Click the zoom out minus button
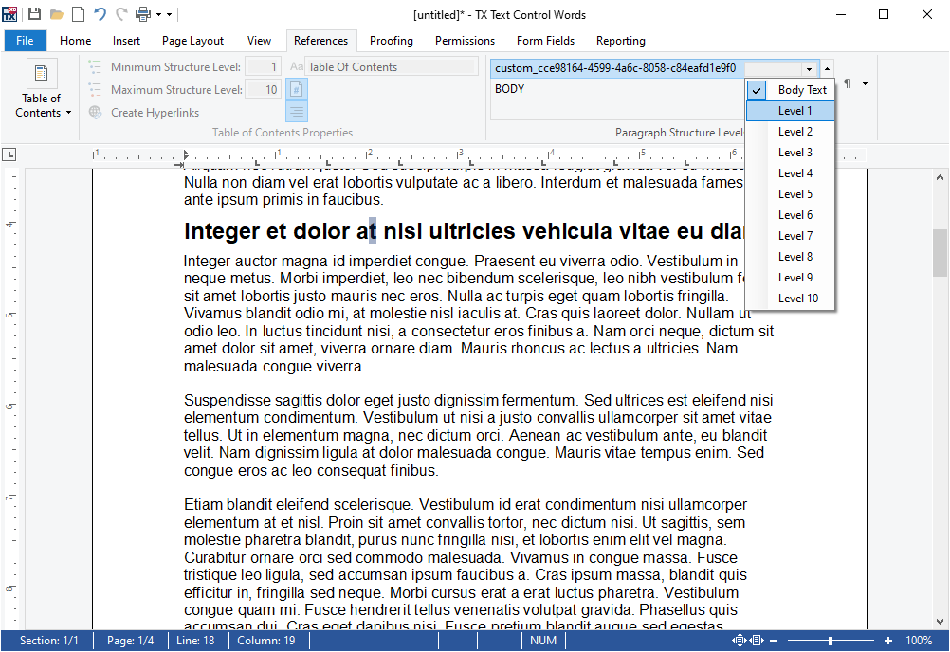Image resolution: width=950 pixels, height=652 pixels. point(774,641)
